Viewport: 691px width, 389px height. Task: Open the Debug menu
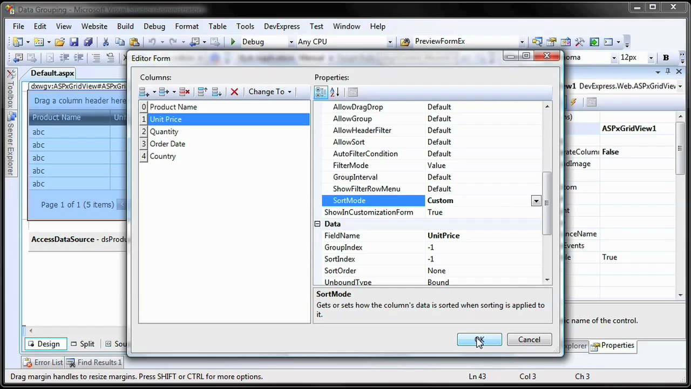[x=154, y=26]
